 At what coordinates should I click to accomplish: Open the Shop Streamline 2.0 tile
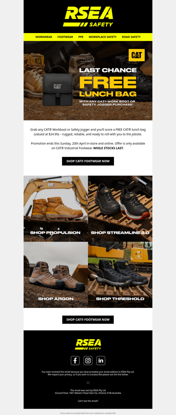[120, 209]
